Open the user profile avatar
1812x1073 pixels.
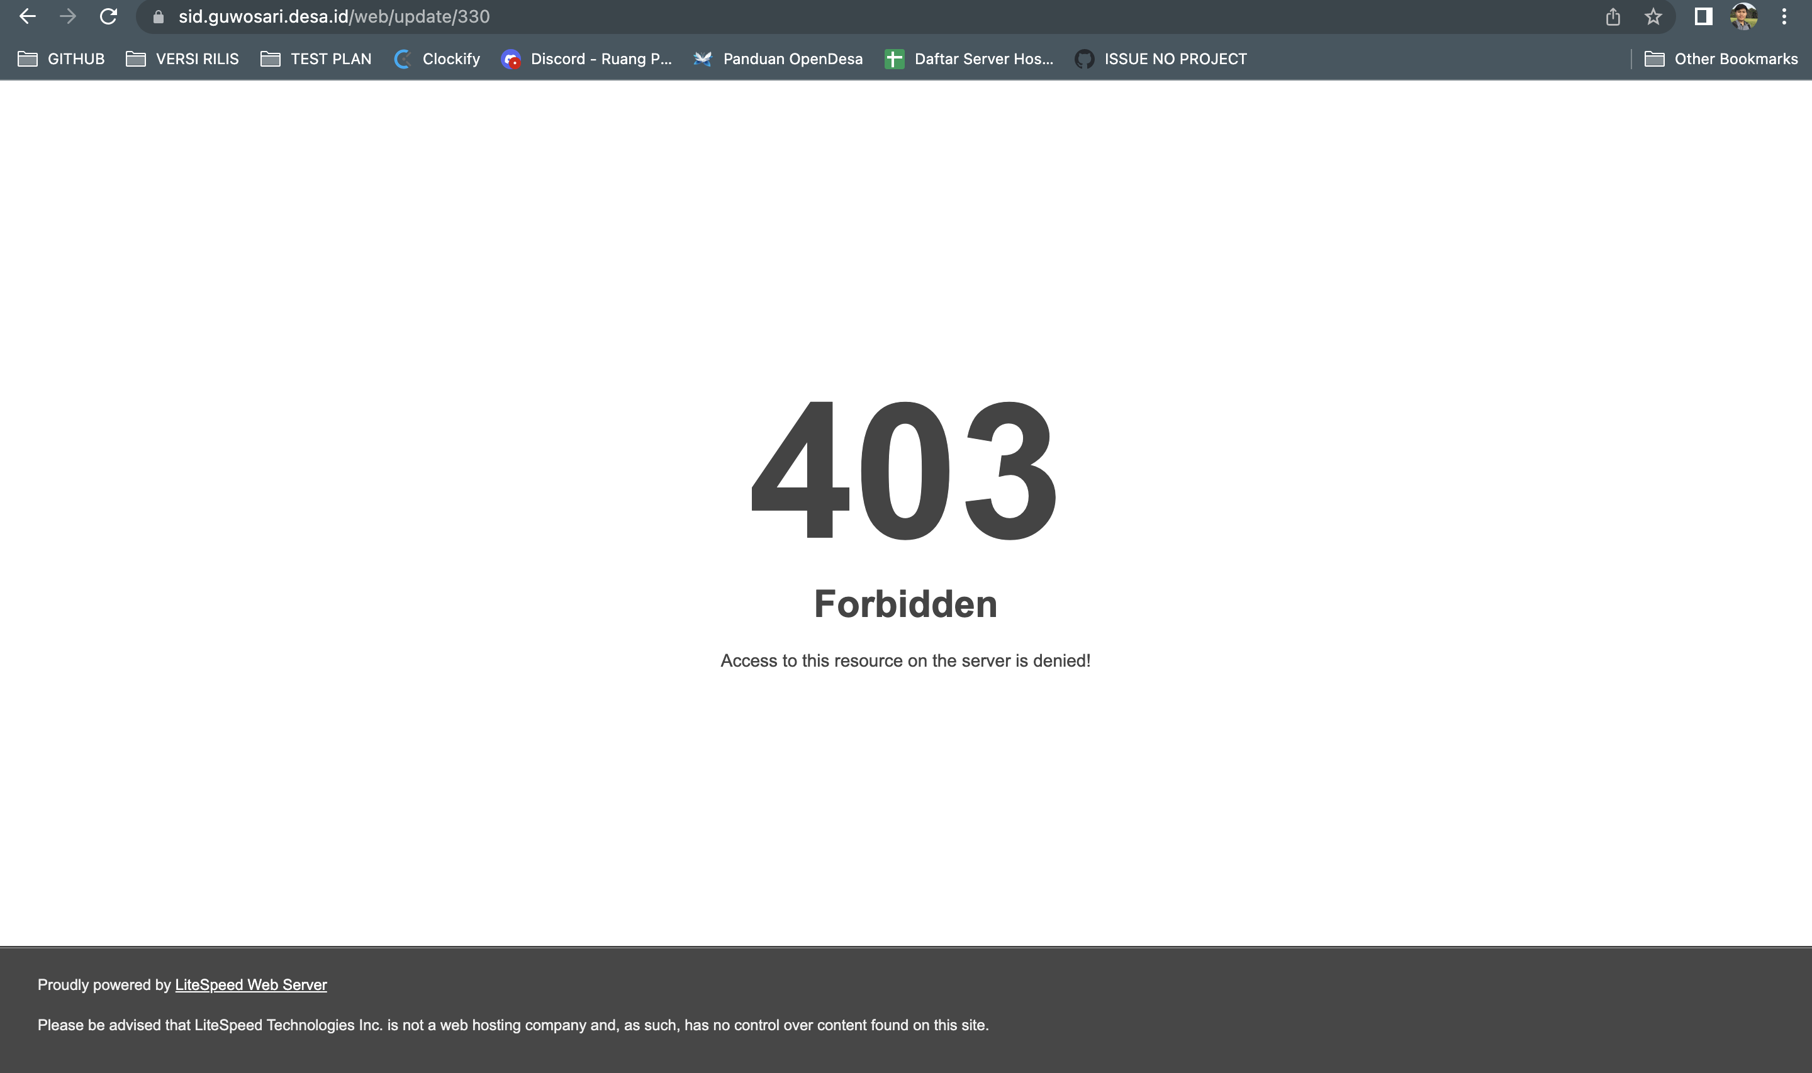click(x=1743, y=16)
